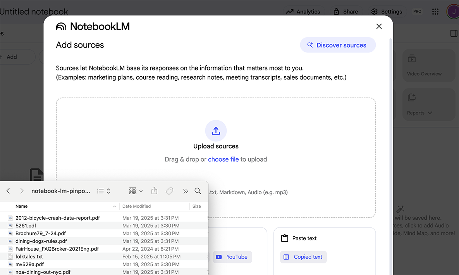Click the choose file link
Viewport: 459px width, 275px height.
coord(223,159)
